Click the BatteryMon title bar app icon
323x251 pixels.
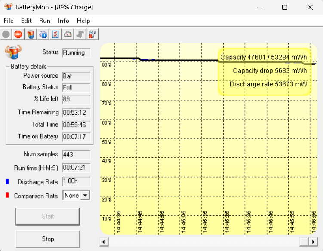8,7
